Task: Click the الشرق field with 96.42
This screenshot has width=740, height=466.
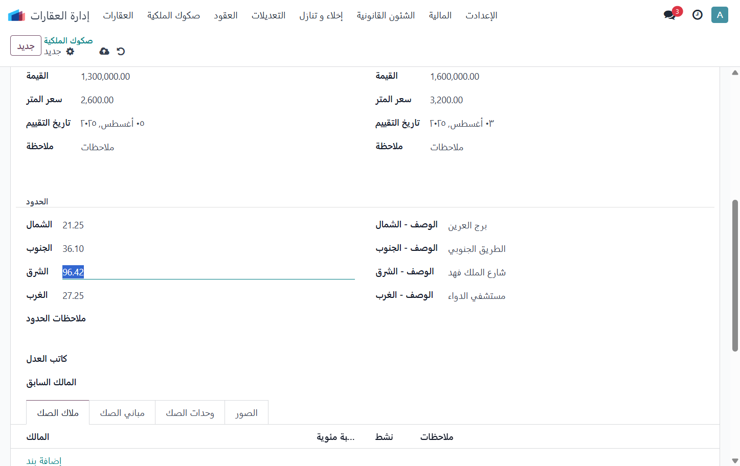Action: point(209,272)
